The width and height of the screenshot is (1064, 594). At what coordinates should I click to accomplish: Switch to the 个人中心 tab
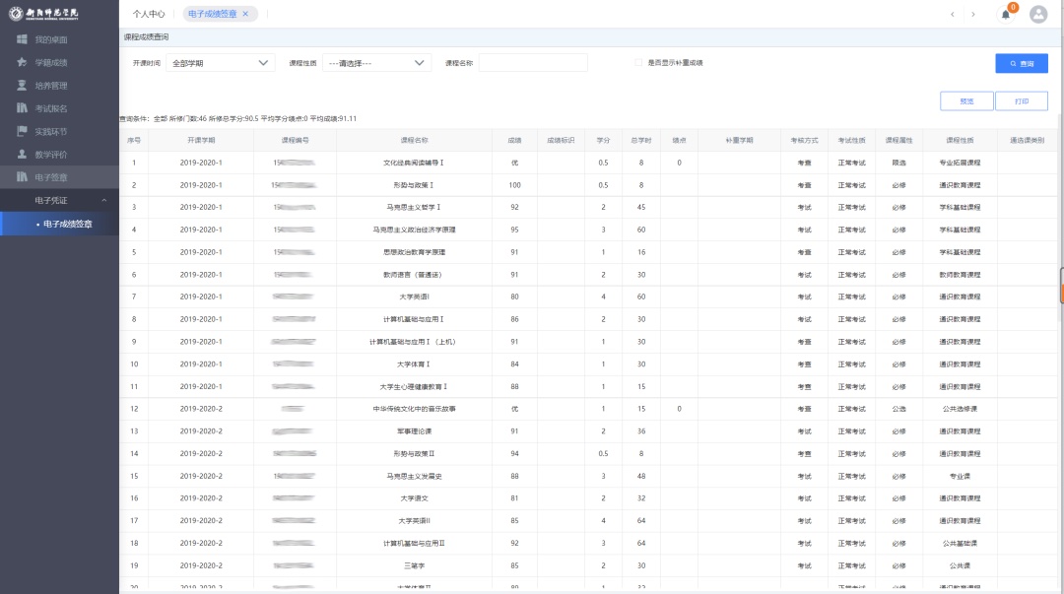149,14
